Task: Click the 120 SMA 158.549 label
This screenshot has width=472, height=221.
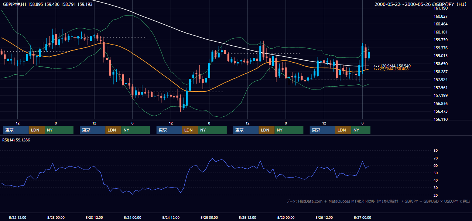Action: [391, 66]
